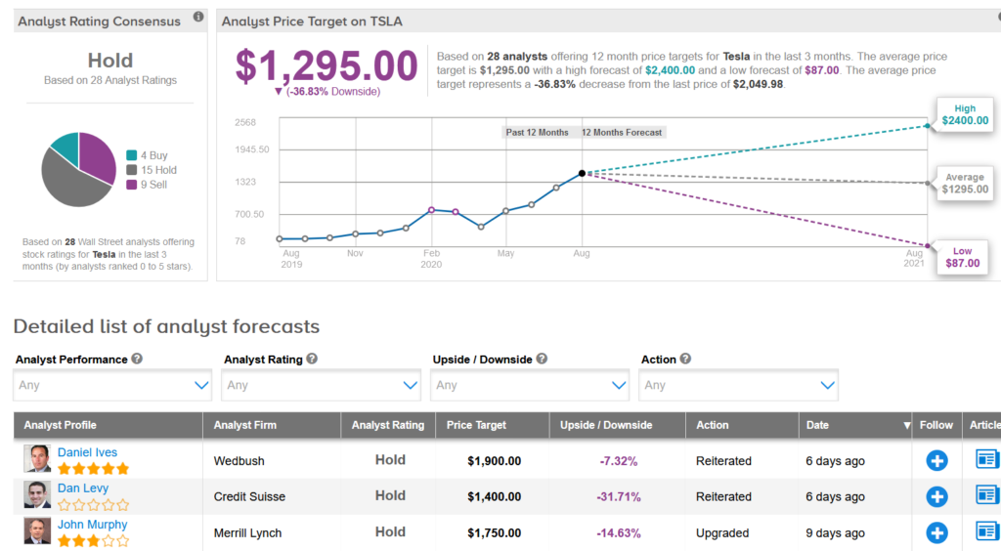Open the Analyst Performance dropdown
The width and height of the screenshot is (1001, 551).
[x=111, y=385]
